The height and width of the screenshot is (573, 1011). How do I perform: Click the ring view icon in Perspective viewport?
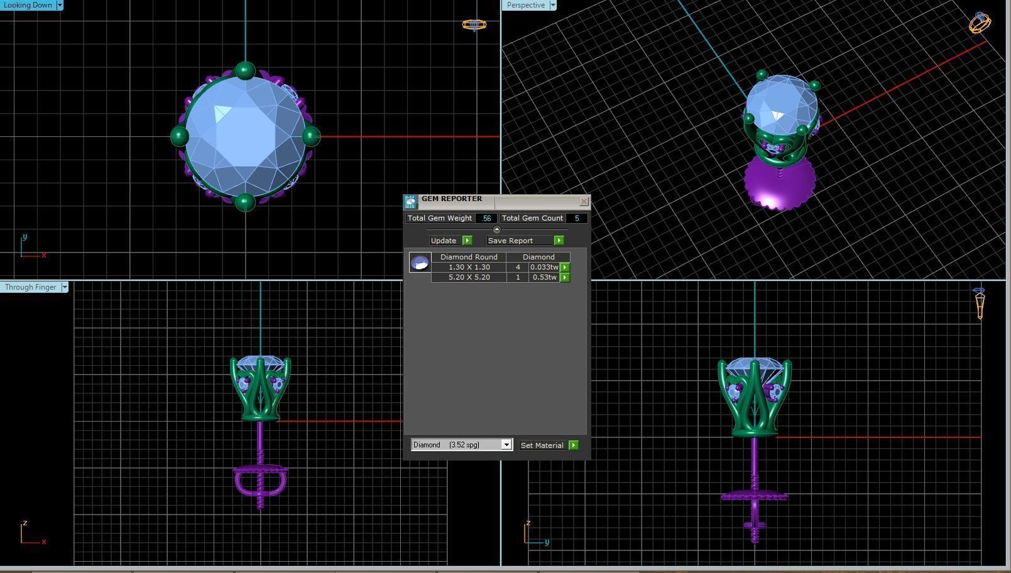click(980, 22)
